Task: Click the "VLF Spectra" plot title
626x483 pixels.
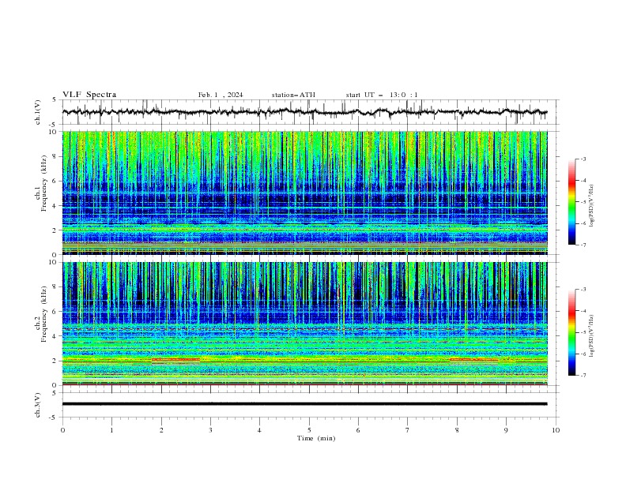Action: point(89,95)
